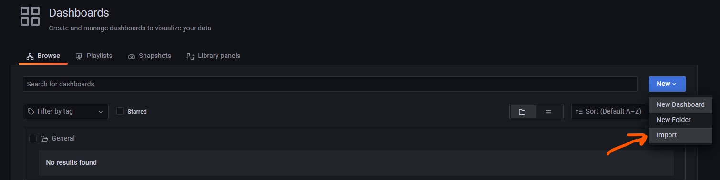This screenshot has height=180, width=720.
Task: Click the Library panels icon
Action: tap(190, 56)
